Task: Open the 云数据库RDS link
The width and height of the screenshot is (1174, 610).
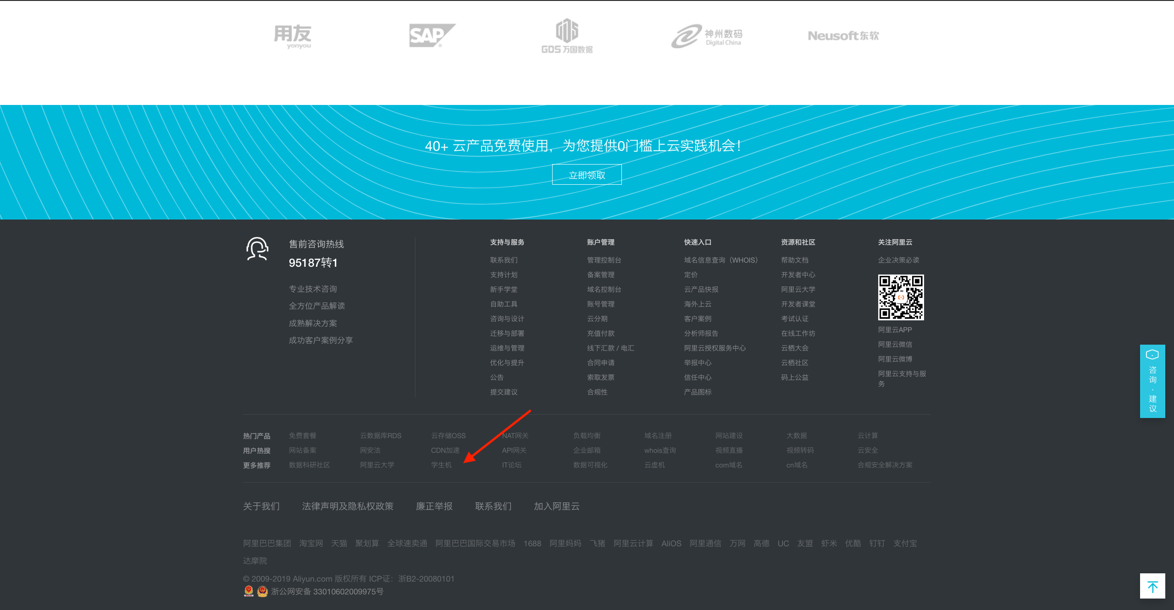Action: [380, 436]
